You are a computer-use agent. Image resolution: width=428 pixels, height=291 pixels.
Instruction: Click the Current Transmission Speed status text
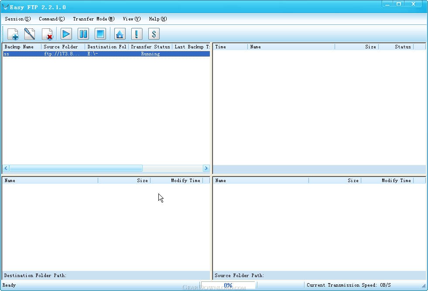pyautogui.click(x=349, y=285)
